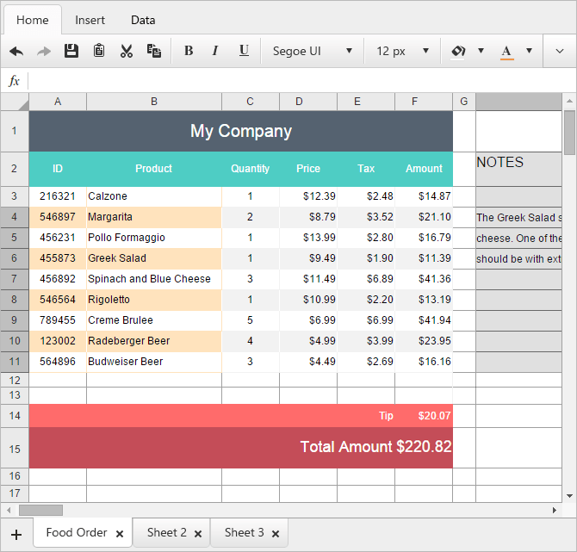
Task: Click into the formula bar input
Action: (x=301, y=81)
